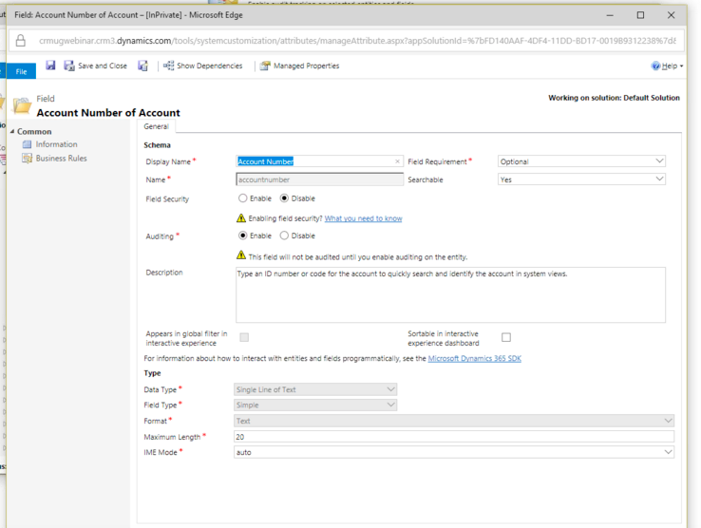The width and height of the screenshot is (701, 528).
Task: Maximize the Edge window
Action: 640,15
